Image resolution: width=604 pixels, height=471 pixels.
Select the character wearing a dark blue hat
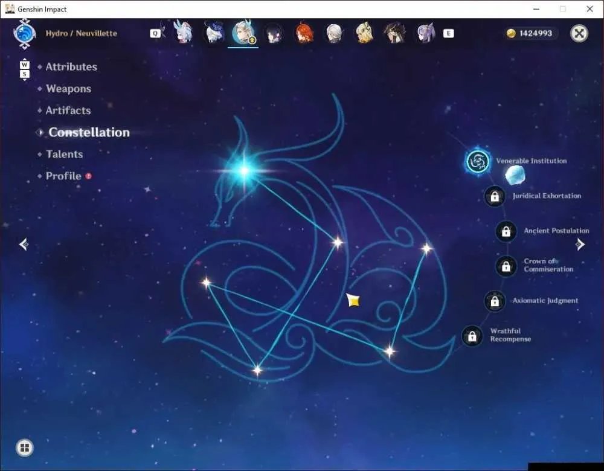pos(213,33)
